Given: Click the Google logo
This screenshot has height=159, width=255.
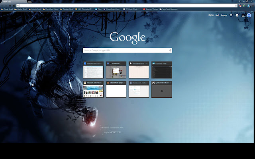Looking at the screenshot, I should pos(127,38).
